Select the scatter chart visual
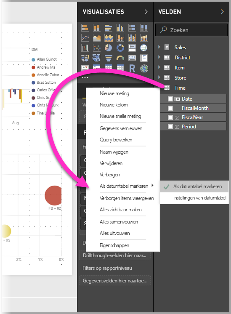The height and width of the screenshot is (314, 231). point(97,48)
